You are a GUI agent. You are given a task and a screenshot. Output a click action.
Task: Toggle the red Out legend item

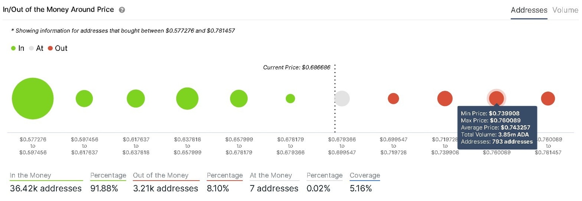click(x=58, y=48)
